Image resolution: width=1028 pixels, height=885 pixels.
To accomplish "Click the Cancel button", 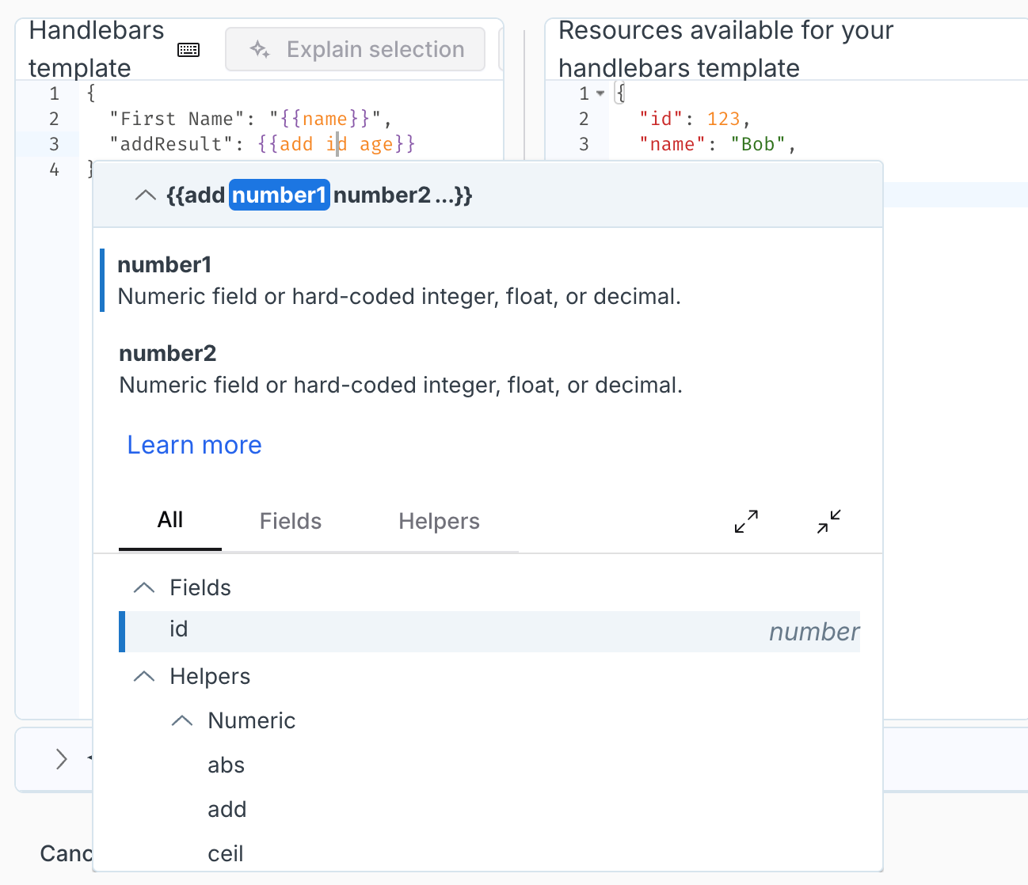I will [67, 853].
